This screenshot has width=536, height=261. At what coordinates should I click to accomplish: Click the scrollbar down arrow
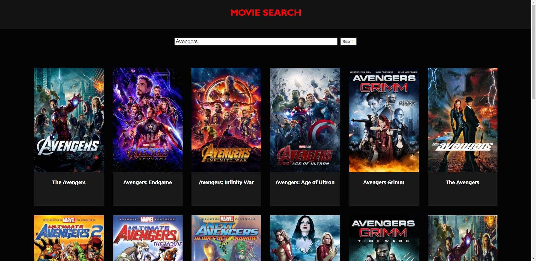click(x=533, y=258)
